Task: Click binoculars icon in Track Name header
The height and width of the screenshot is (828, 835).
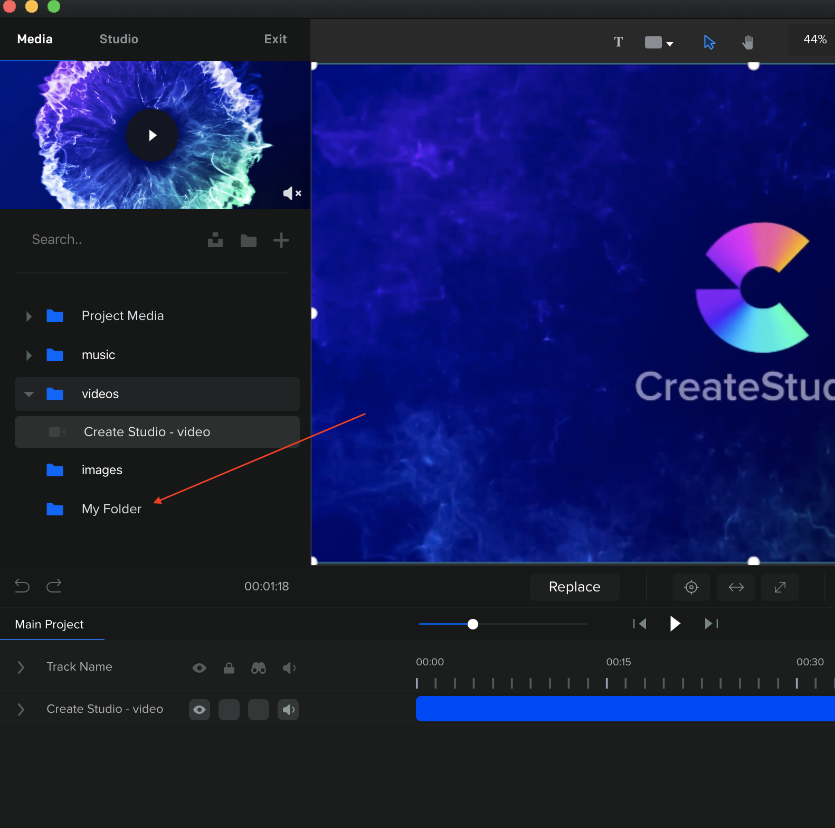Action: point(259,668)
